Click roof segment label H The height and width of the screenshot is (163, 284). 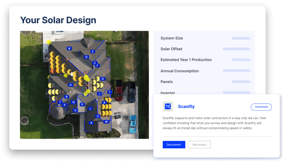point(71,85)
